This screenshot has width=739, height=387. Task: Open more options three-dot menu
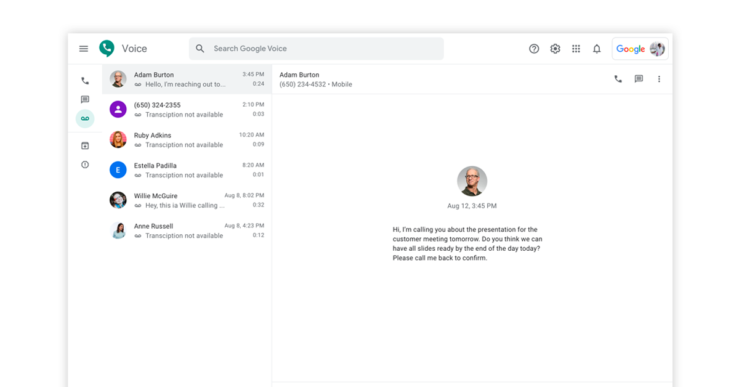(659, 79)
